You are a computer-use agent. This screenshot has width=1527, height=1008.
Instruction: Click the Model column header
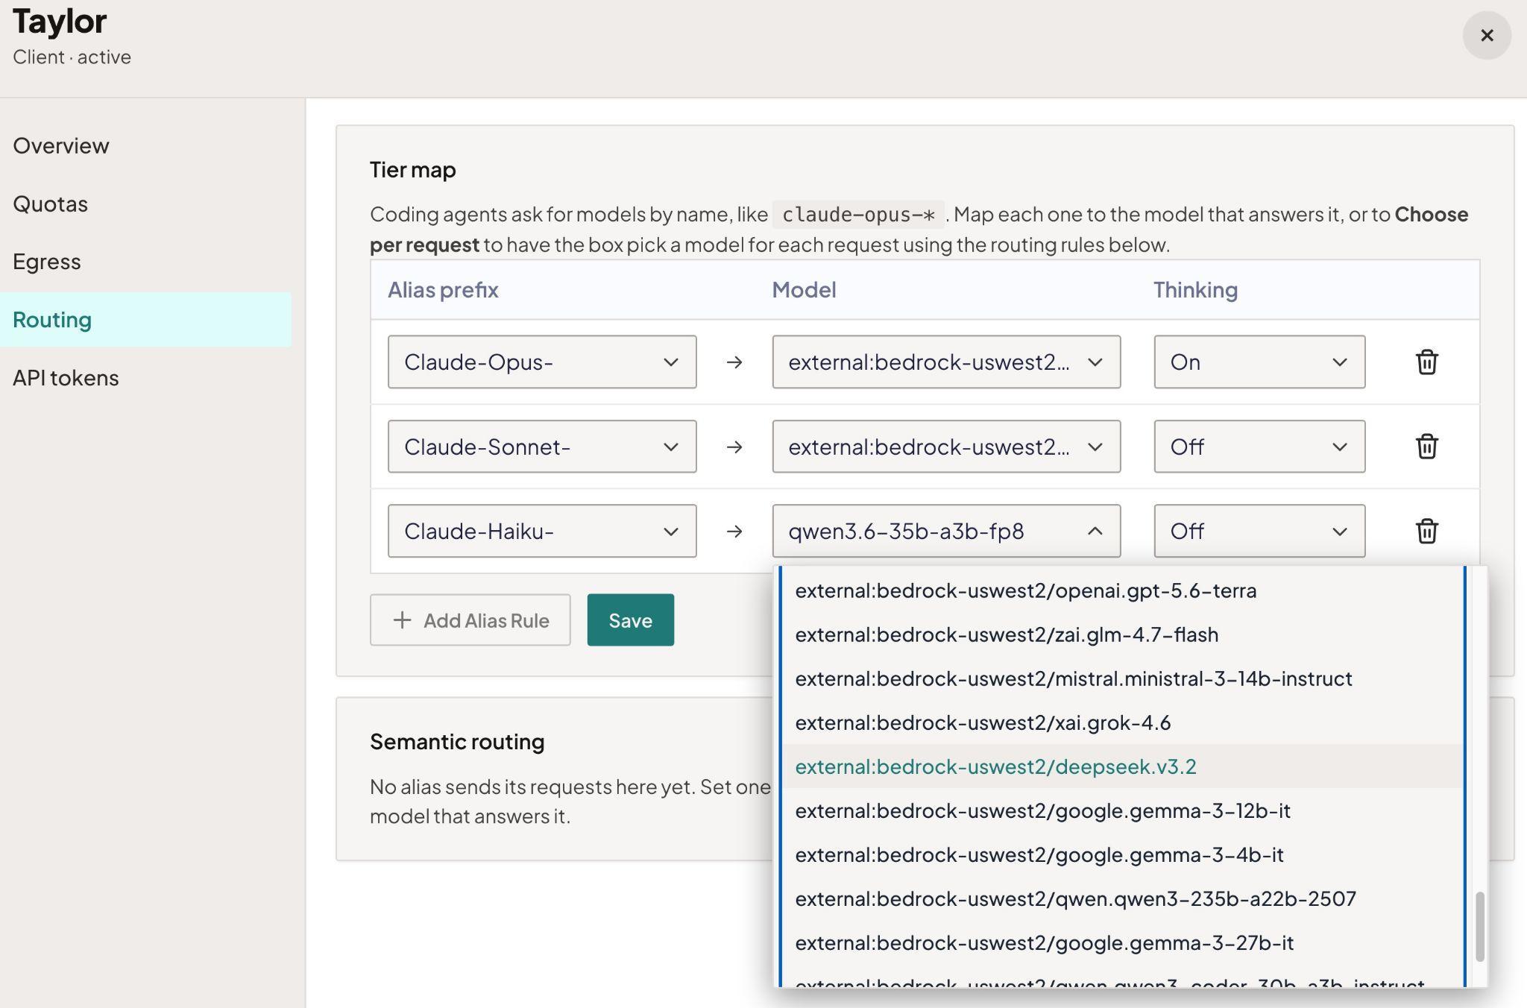[804, 289]
